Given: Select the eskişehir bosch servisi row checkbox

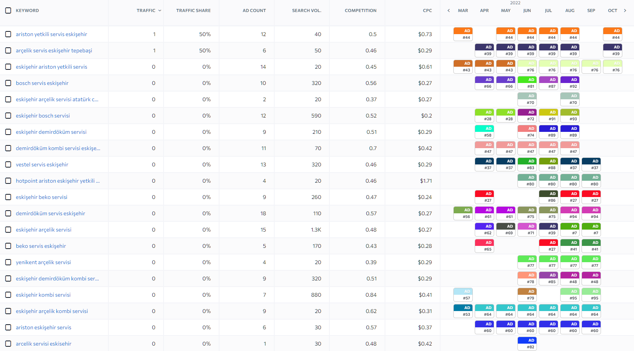Looking at the screenshot, I should click(x=8, y=116).
